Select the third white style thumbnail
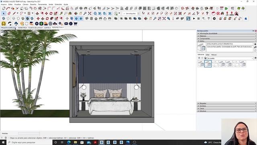257x145 pixels. 215,64
